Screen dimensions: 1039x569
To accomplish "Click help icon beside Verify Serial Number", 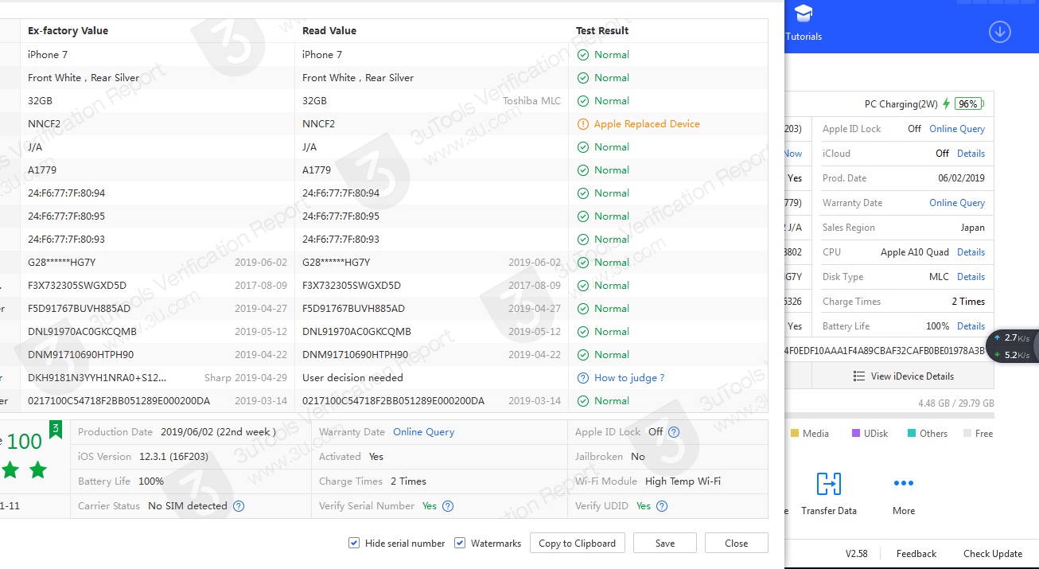I will pos(448,506).
